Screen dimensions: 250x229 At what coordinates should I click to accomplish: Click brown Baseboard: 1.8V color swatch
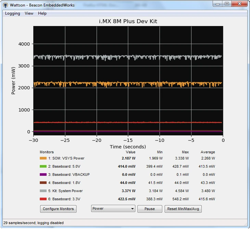coord(43,183)
